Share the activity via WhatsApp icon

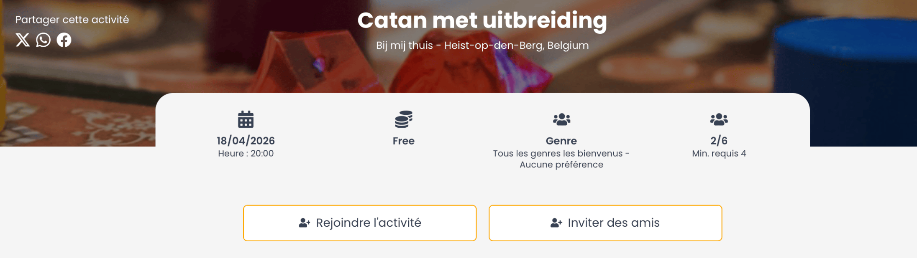coord(43,40)
